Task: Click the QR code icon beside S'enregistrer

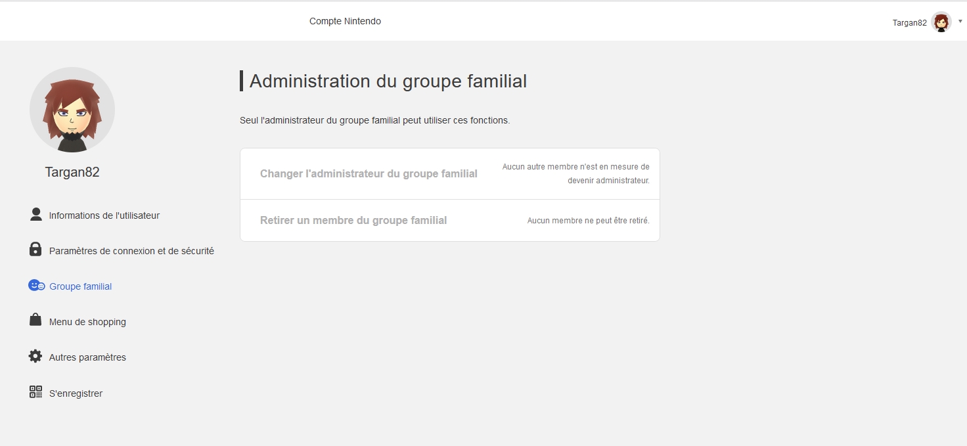Action: tap(36, 392)
